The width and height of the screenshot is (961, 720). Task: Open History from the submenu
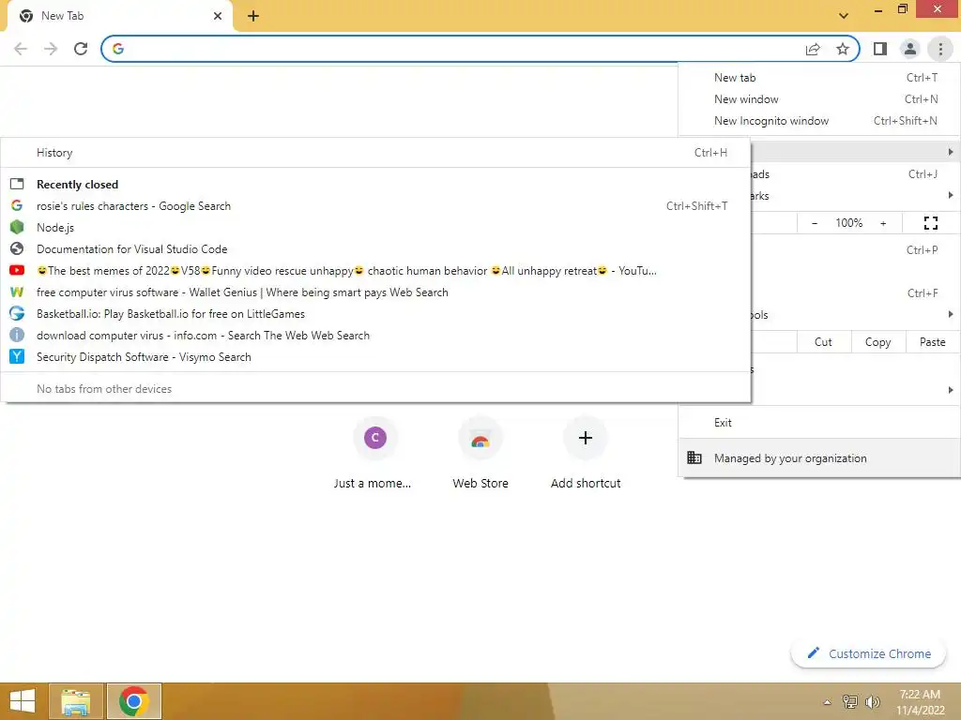(375, 153)
